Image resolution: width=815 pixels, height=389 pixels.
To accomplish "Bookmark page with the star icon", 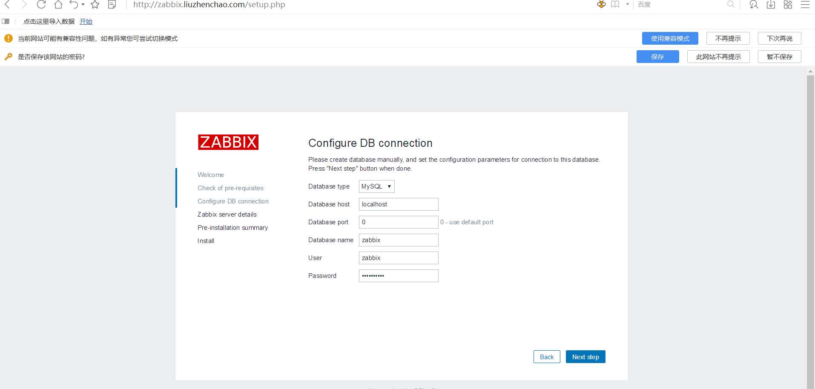I will pyautogui.click(x=95, y=5).
